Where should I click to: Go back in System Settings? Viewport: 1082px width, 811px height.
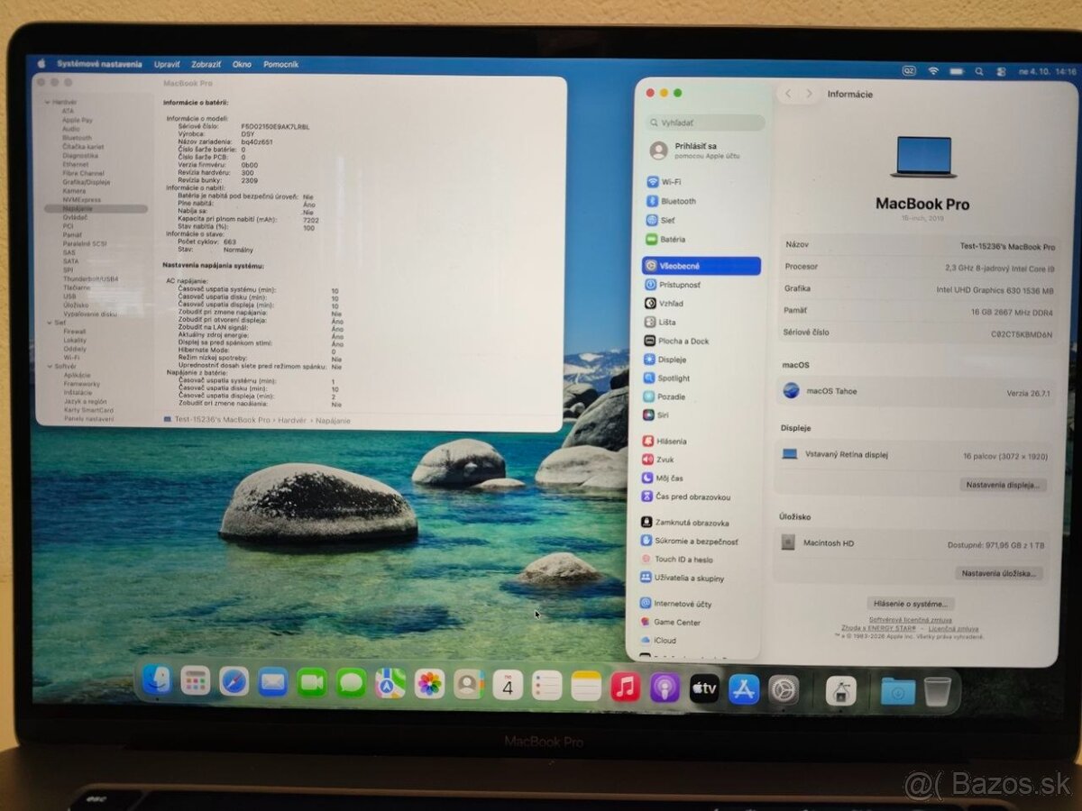click(788, 93)
